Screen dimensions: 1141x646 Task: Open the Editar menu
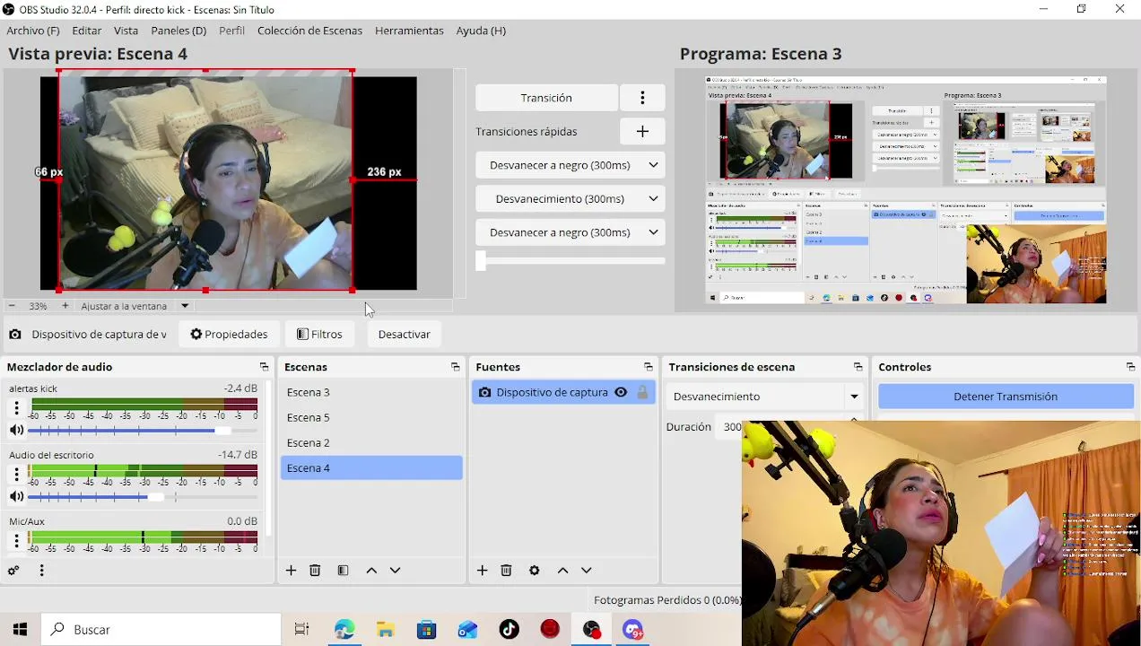[87, 31]
